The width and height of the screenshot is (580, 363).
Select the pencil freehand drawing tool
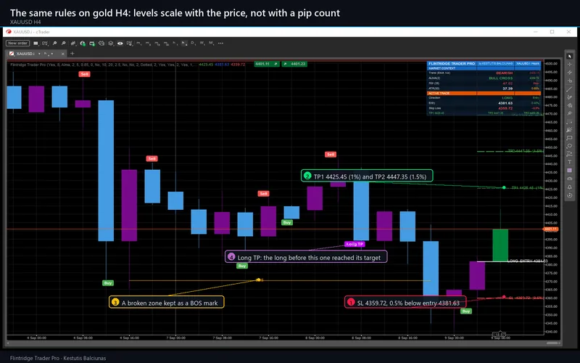[x=570, y=97]
